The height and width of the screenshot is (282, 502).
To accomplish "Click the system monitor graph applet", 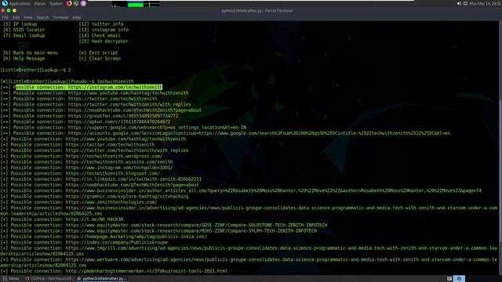I will pyautogui.click(x=136, y=5).
